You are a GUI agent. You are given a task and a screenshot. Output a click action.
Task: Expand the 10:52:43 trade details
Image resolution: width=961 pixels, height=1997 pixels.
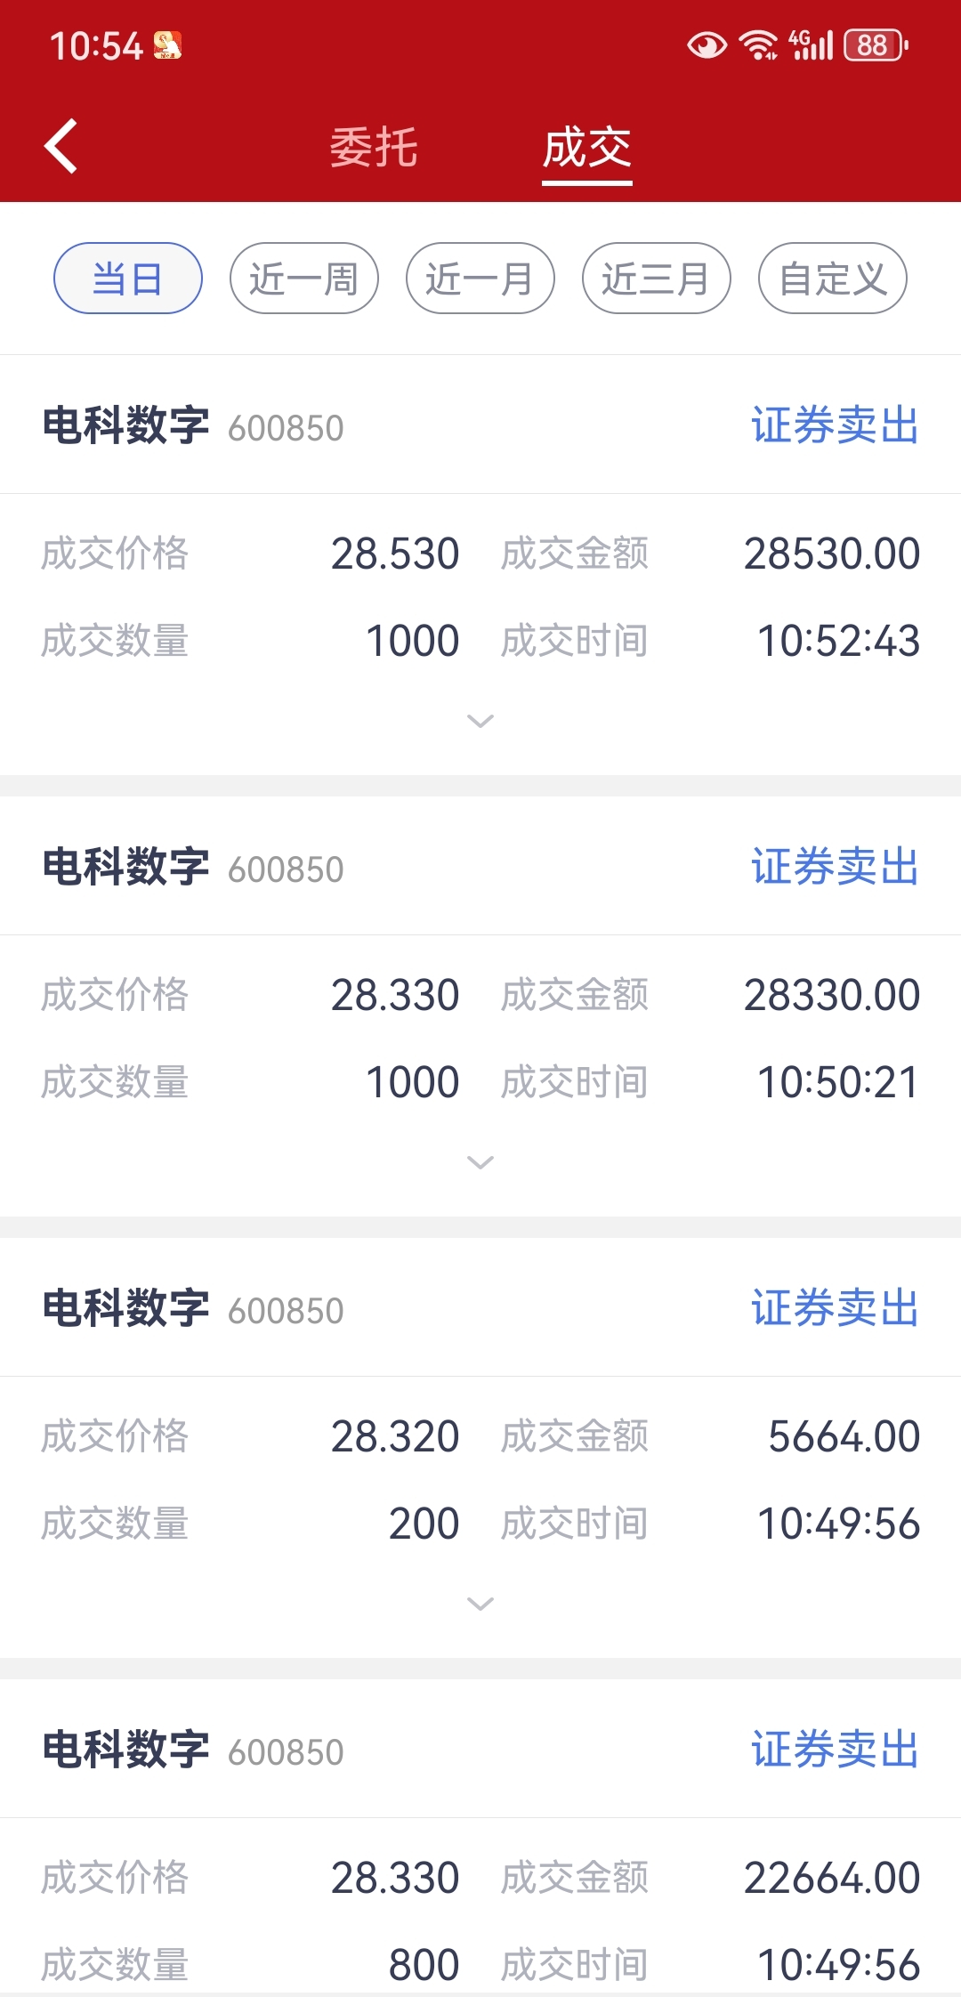point(480,721)
